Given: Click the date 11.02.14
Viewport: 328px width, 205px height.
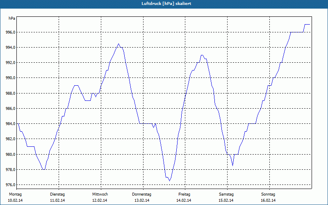Looking at the screenshot, I should pos(57,200).
